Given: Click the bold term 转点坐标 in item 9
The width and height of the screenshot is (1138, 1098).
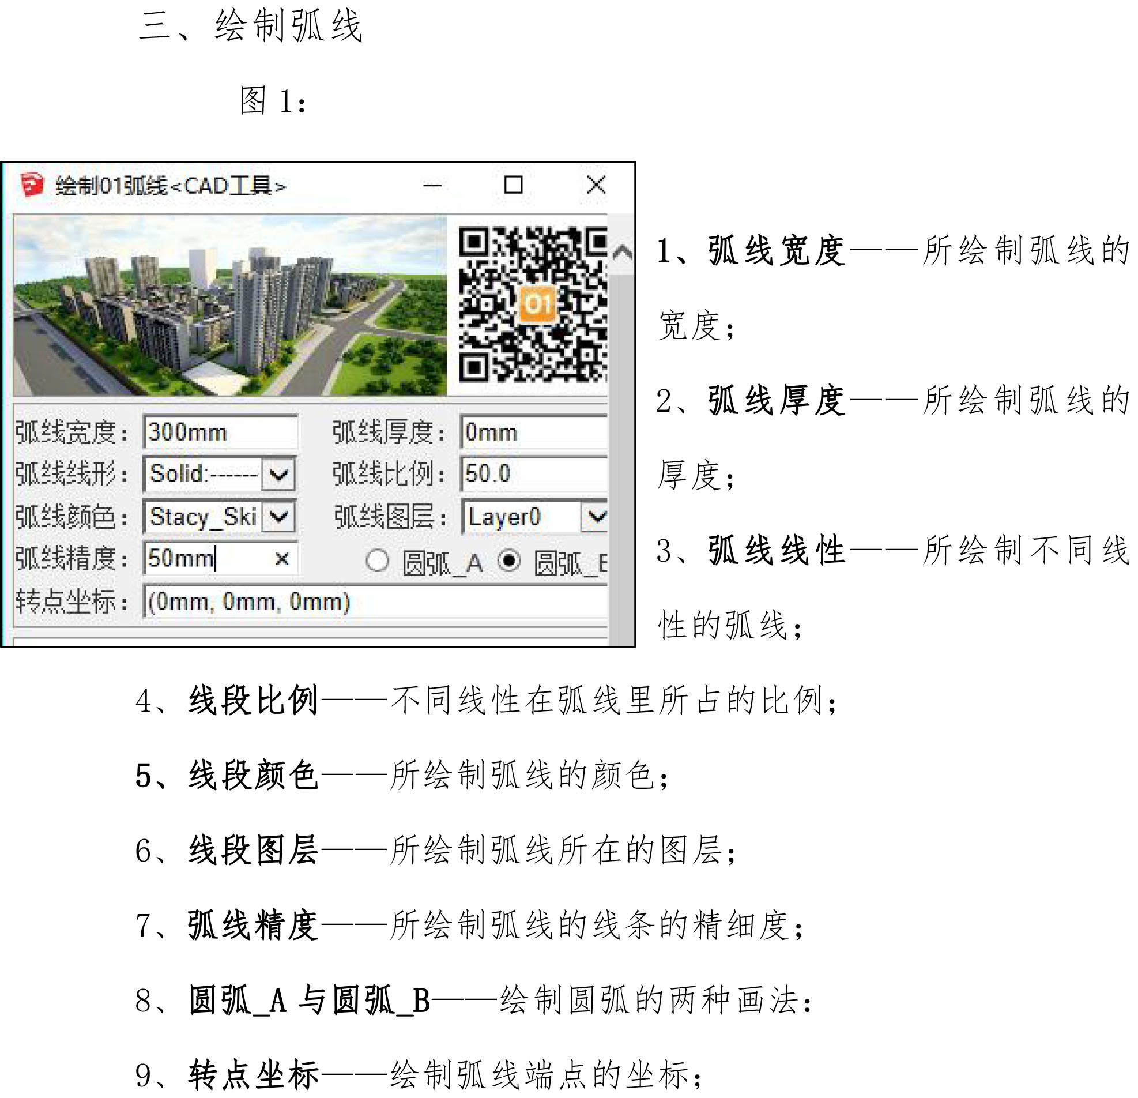Looking at the screenshot, I should click(x=254, y=1075).
